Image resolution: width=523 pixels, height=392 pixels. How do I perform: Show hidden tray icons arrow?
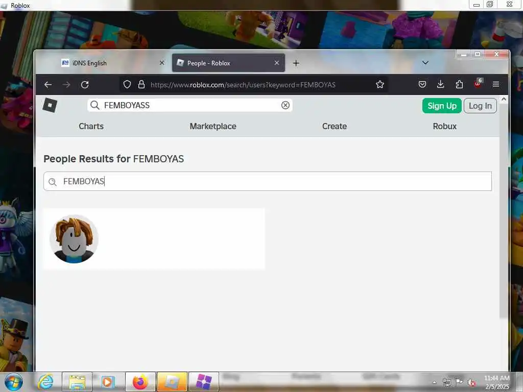point(434,382)
